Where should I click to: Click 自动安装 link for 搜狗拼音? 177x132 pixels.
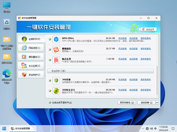click(133, 49)
